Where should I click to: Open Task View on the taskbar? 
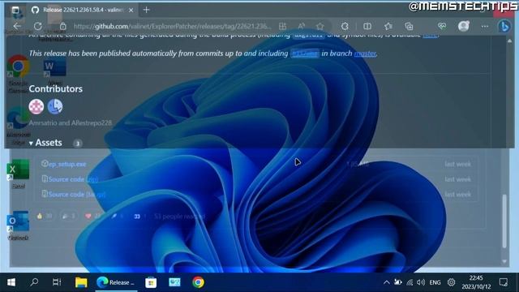pyautogui.click(x=57, y=282)
